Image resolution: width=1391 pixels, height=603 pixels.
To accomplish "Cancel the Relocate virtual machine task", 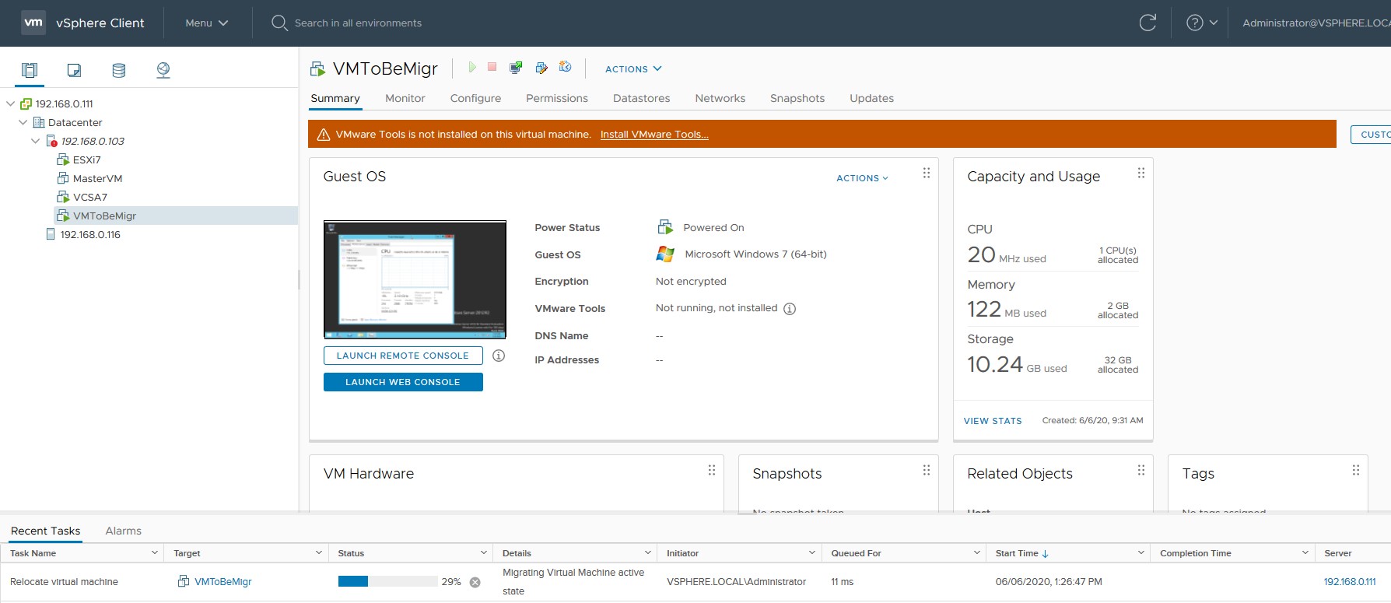I will pos(475,582).
